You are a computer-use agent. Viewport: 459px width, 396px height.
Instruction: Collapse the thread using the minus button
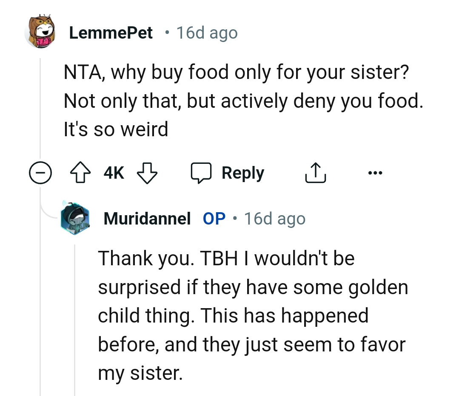40,172
